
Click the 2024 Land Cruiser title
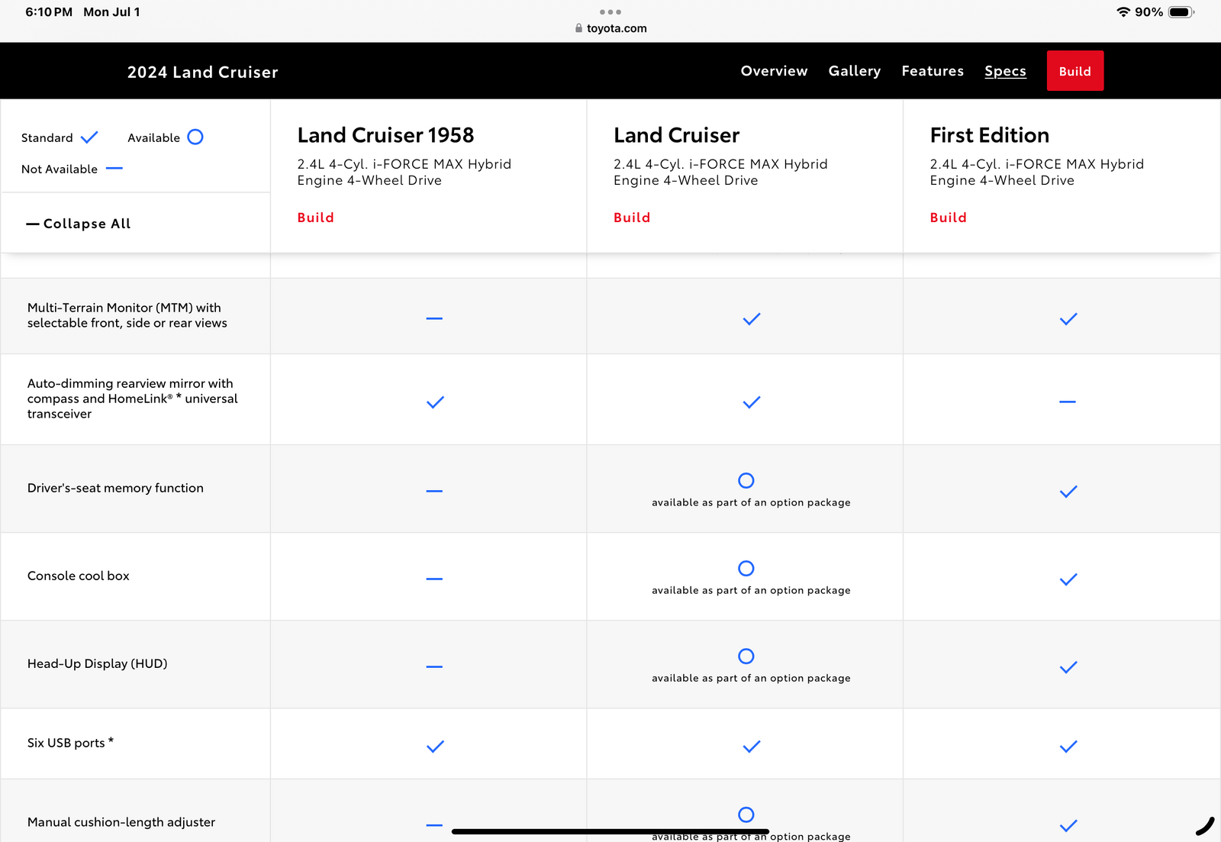coord(202,72)
